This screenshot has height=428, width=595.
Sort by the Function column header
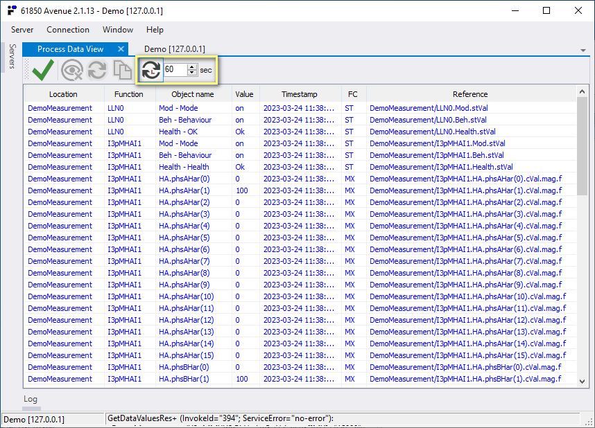(129, 94)
